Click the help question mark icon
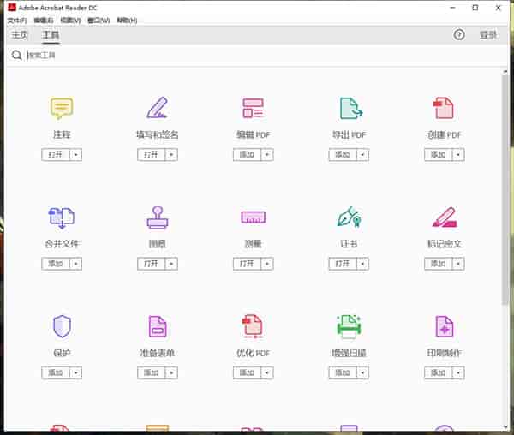514x435 pixels. point(459,35)
